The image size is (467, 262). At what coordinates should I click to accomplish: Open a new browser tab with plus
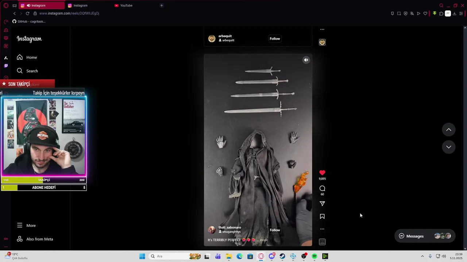point(162,5)
